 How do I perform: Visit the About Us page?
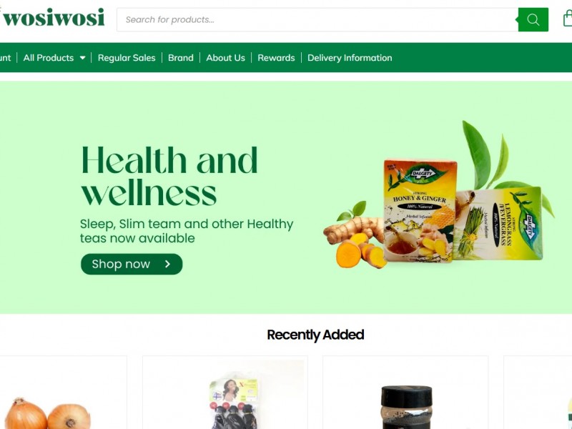[225, 58]
